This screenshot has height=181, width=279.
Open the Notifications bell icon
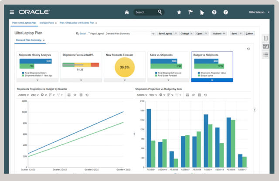pos(202,13)
